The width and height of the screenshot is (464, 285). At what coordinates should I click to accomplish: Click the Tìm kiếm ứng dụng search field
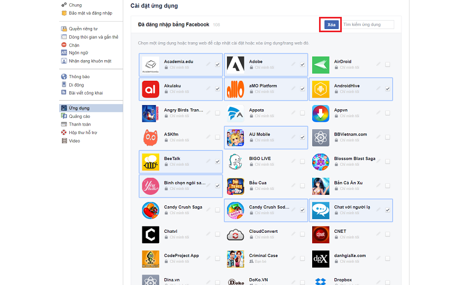tap(368, 24)
